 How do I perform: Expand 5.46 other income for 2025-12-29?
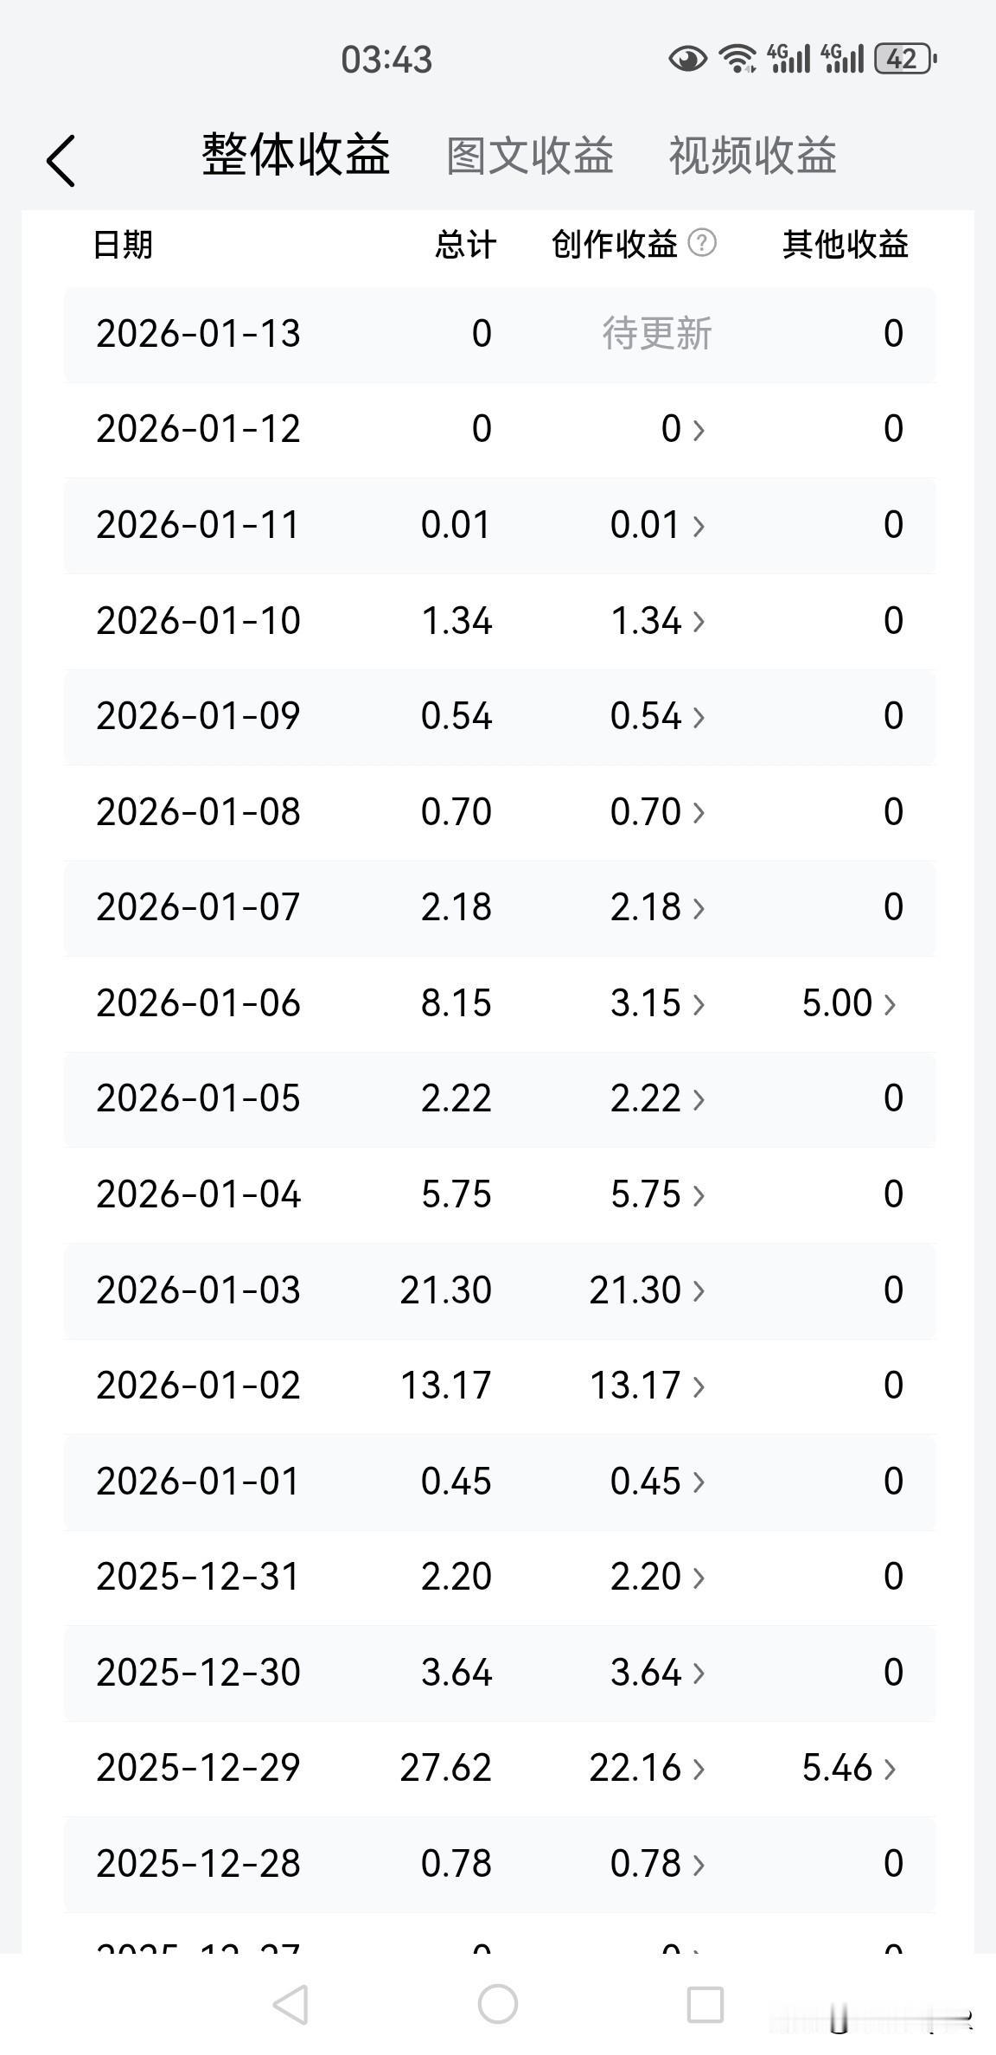[x=849, y=1768]
